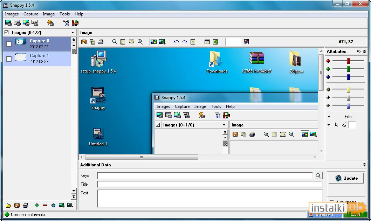Print the image using the printer icon

(101, 42)
